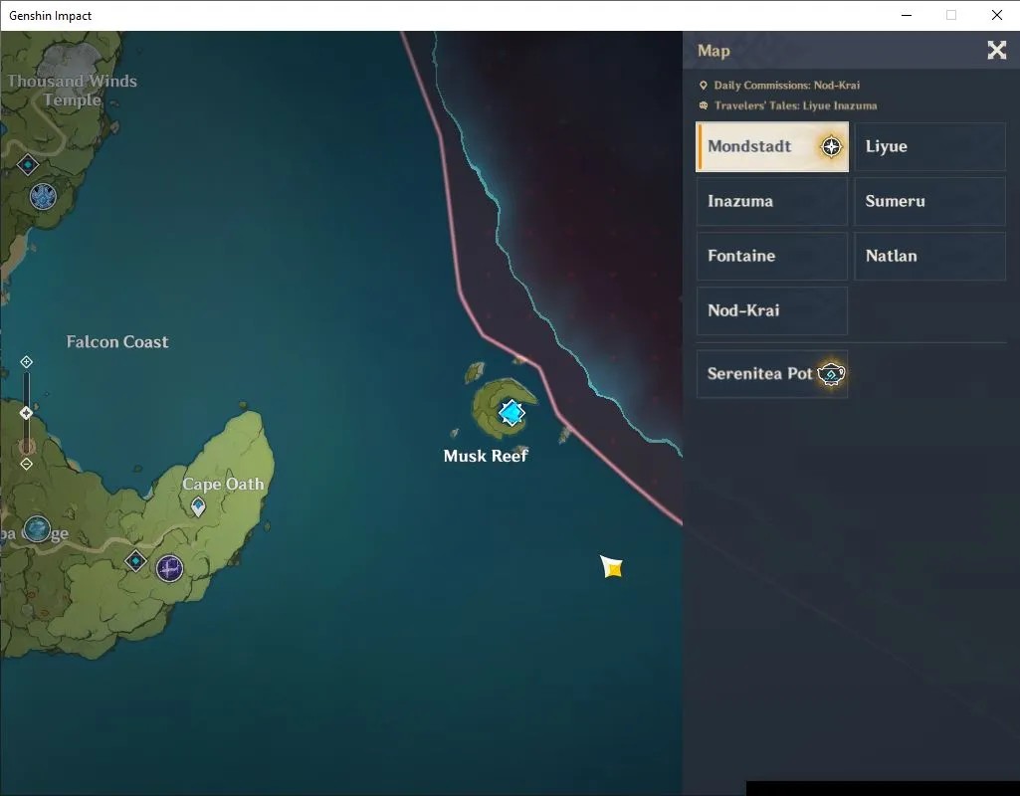This screenshot has width=1020, height=796.
Task: Click the zoom out button on map slider
Action: coord(26,464)
